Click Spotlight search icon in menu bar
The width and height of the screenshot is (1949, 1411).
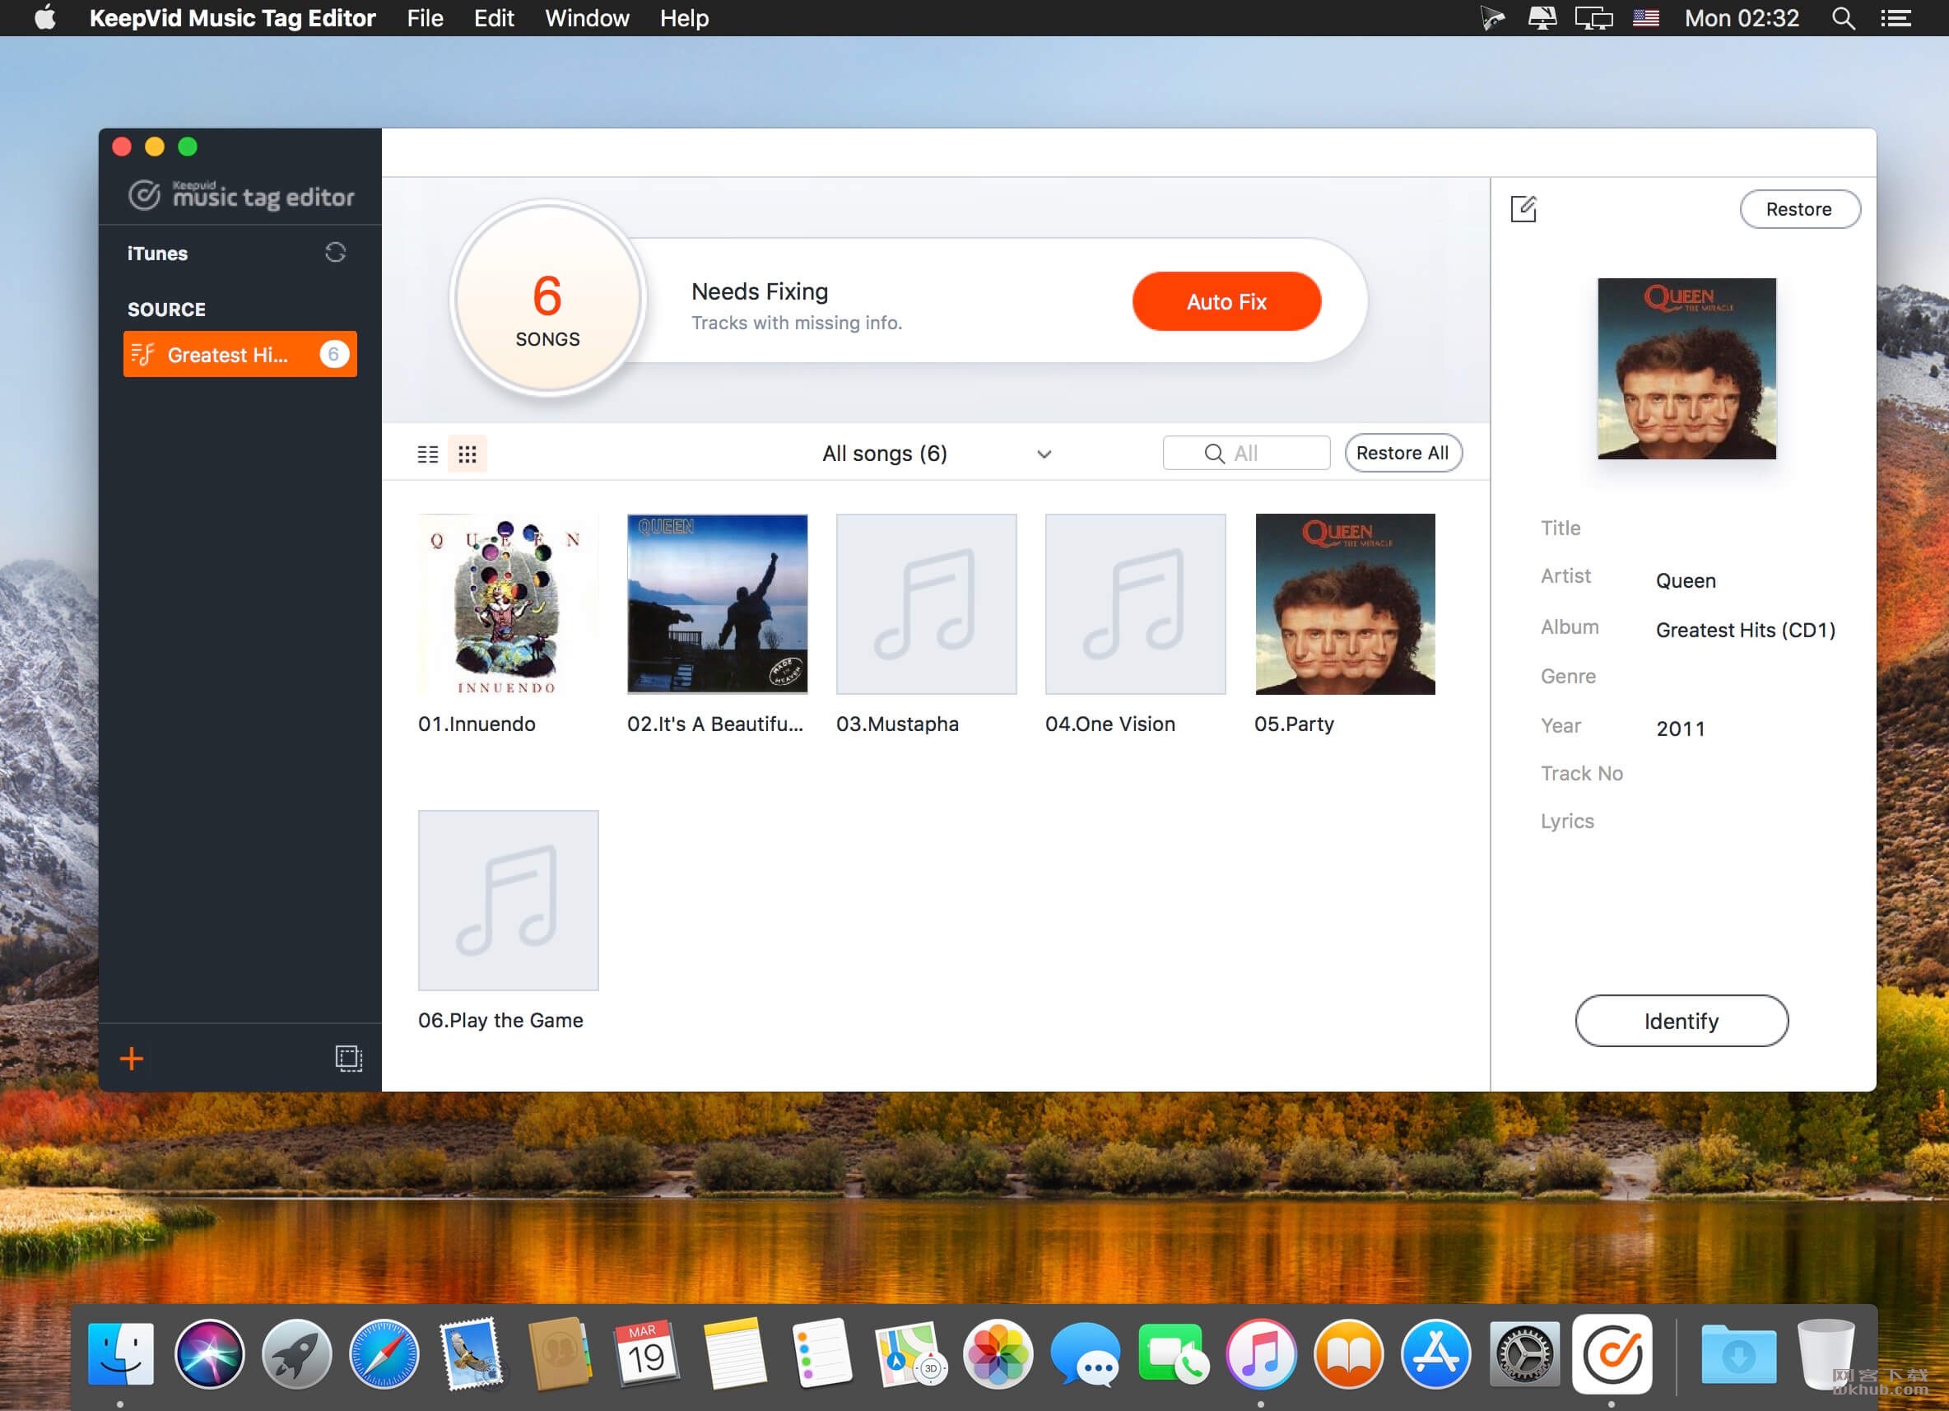pyautogui.click(x=1844, y=18)
